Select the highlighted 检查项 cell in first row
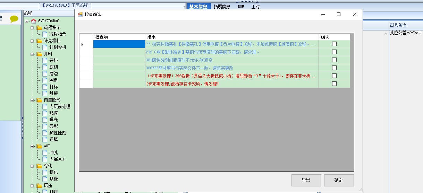Viewport: 423px width, 193px height. click(x=119, y=44)
